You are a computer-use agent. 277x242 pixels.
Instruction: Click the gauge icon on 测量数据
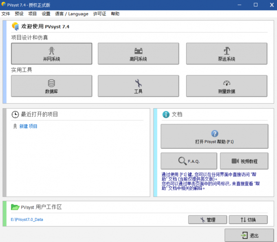[226, 83]
